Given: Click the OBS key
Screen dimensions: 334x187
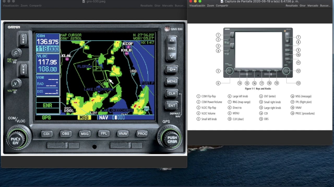Looking at the screenshot, I should point(65,134).
